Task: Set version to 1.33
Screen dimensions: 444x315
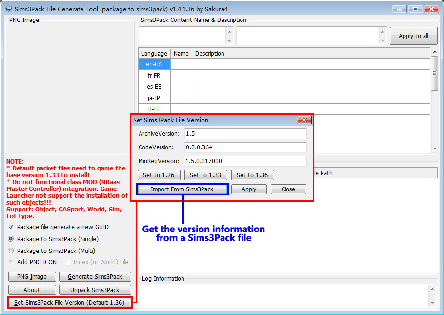Action: [x=205, y=175]
